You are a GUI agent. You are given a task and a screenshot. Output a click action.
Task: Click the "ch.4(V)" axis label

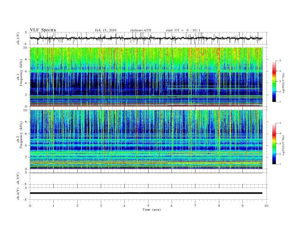pos(18,194)
